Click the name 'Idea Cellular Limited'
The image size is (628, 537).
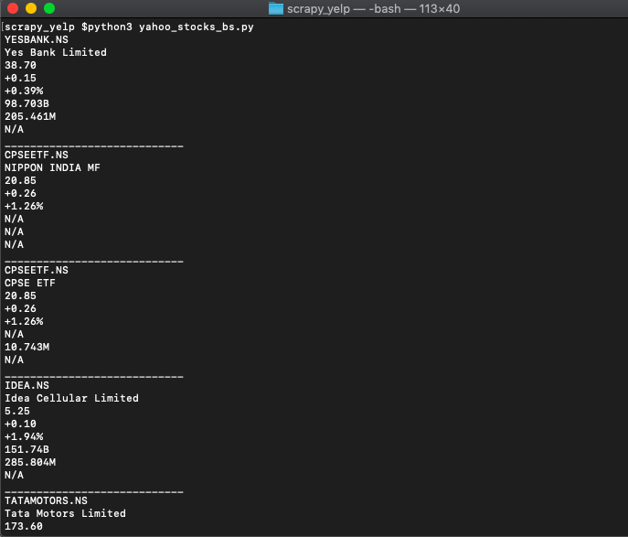[71, 398]
